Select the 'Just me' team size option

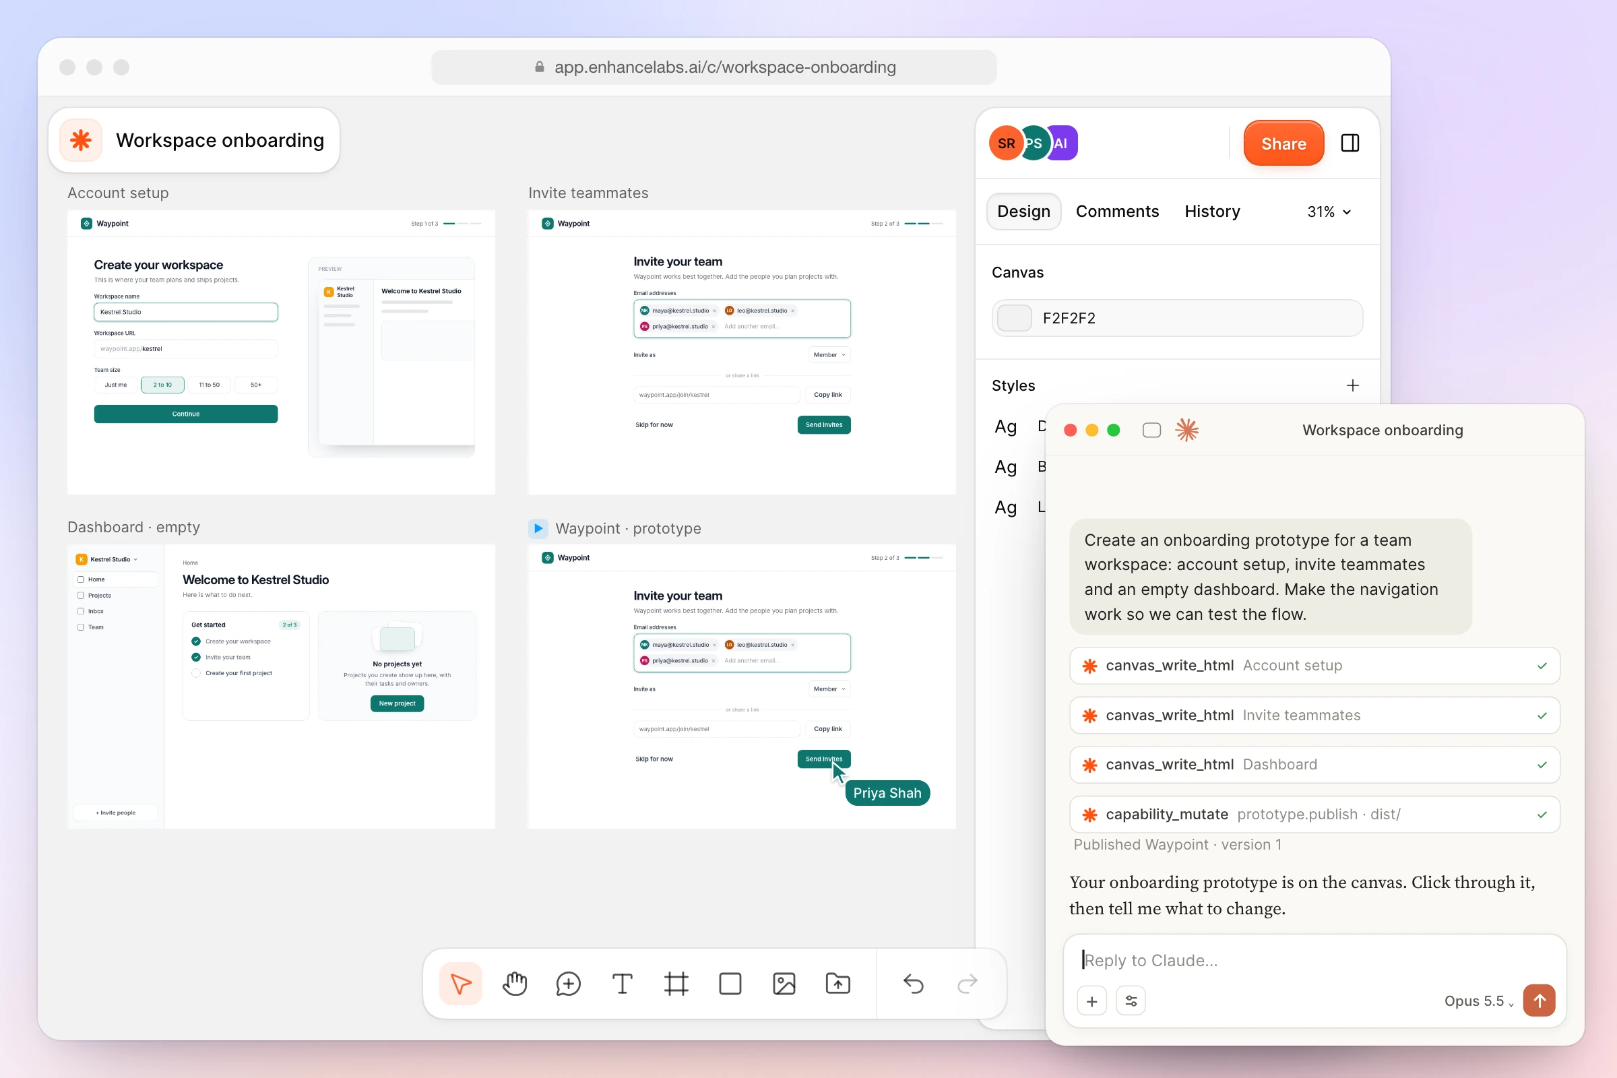tap(115, 385)
